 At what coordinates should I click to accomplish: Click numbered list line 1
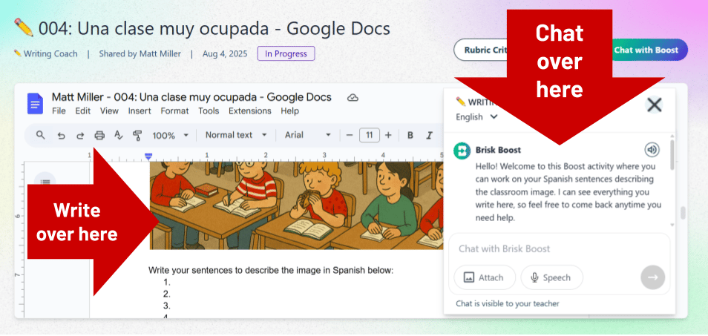coord(167,283)
